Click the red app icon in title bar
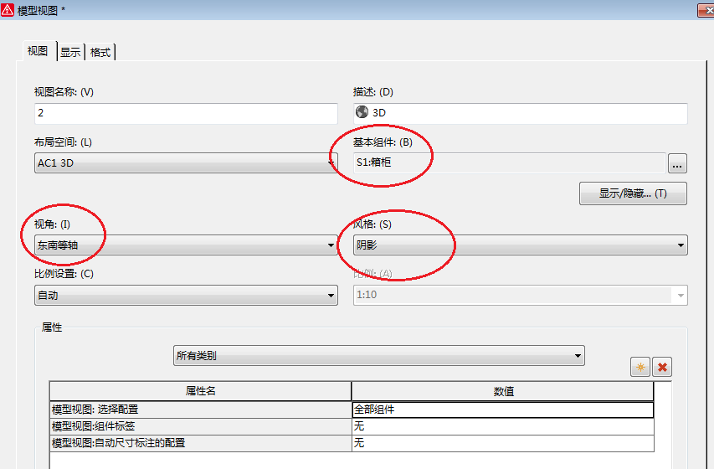Viewport: 714px width, 469px height. pyautogui.click(x=8, y=8)
